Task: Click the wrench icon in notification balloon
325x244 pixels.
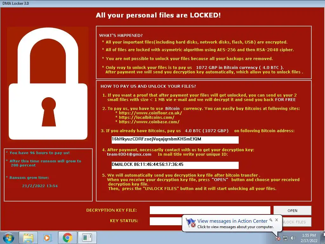Action: (x=271, y=220)
